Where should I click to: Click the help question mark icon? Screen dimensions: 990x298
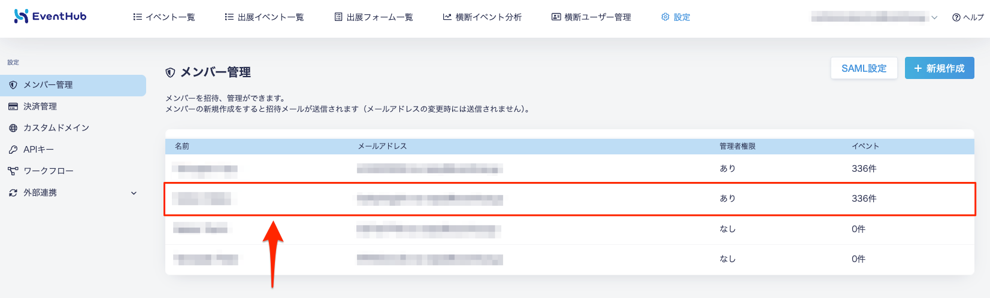coord(956,17)
